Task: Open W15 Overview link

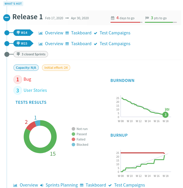Action: (54, 44)
